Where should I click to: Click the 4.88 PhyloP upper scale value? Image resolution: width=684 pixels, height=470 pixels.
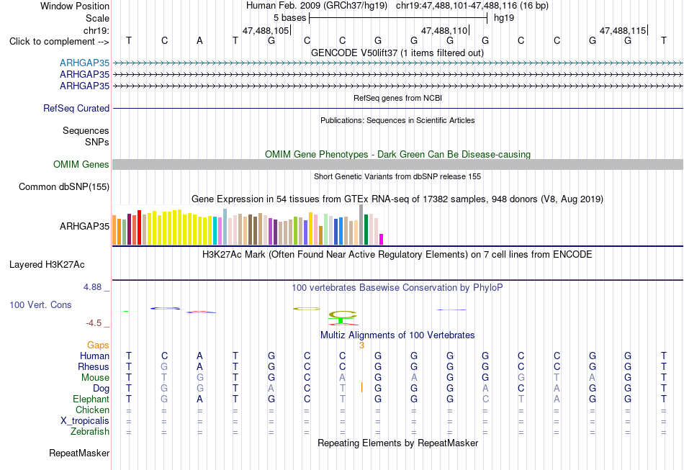pyautogui.click(x=92, y=287)
